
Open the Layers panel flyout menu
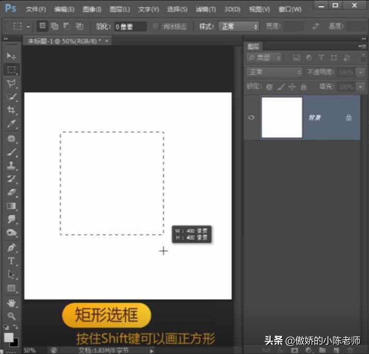[363, 46]
